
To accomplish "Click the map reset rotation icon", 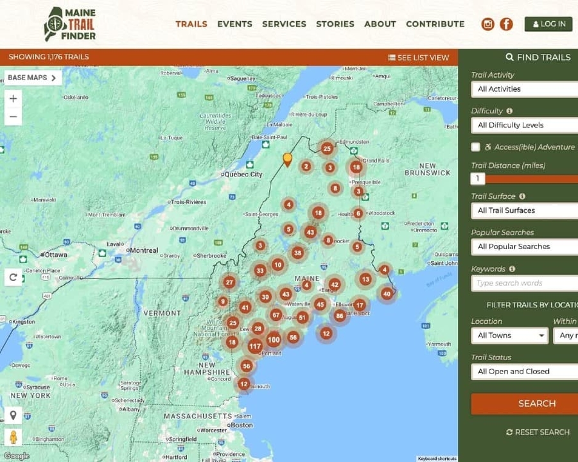I will point(13,277).
